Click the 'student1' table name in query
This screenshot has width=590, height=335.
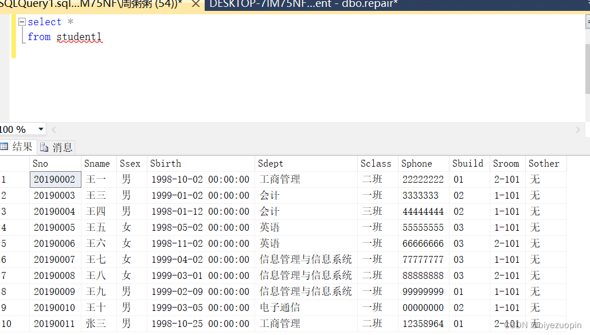pyautogui.click(x=79, y=37)
